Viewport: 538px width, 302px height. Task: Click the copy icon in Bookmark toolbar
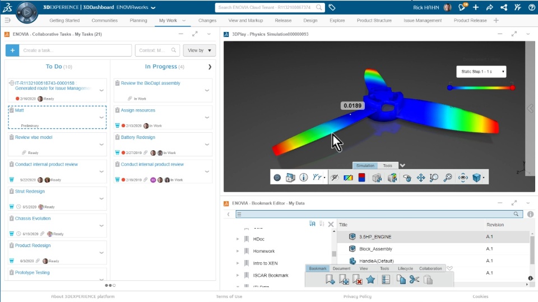tap(401, 280)
